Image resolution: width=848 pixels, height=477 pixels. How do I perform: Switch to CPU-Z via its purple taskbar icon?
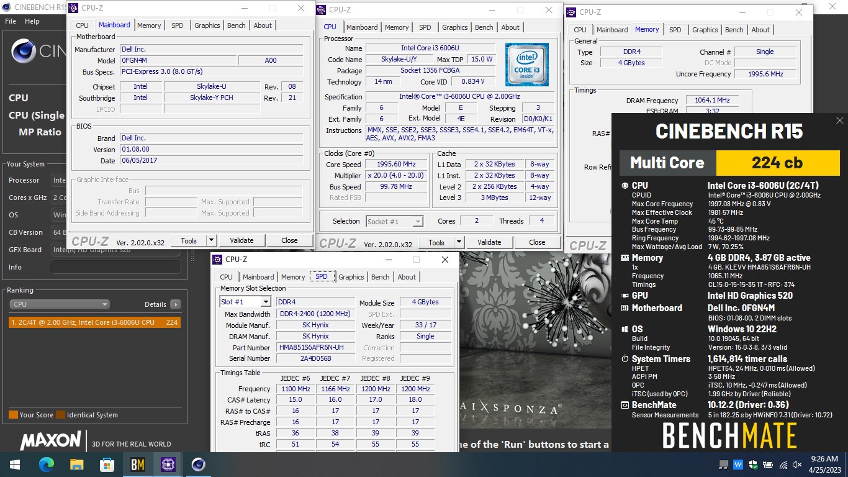click(168, 465)
